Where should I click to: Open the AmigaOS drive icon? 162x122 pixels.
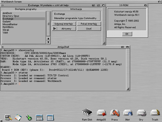[101, 113]
